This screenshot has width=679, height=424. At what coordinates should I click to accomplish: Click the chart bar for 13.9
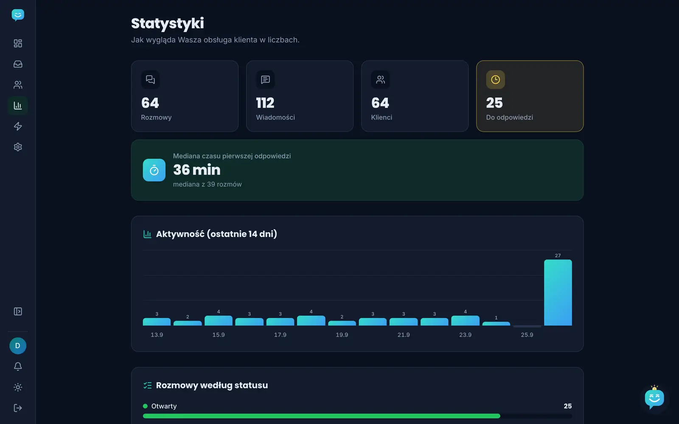[157, 322]
